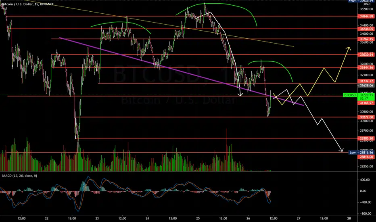Click the blue High label on the price axis
The width and height of the screenshot is (376, 222).
(352, 1)
